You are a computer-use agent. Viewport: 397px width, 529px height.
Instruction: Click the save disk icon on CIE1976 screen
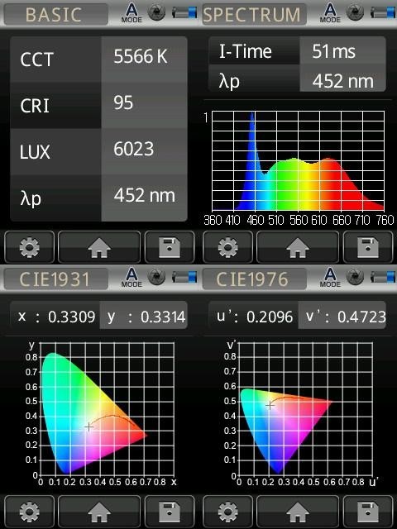pyautogui.click(x=368, y=512)
